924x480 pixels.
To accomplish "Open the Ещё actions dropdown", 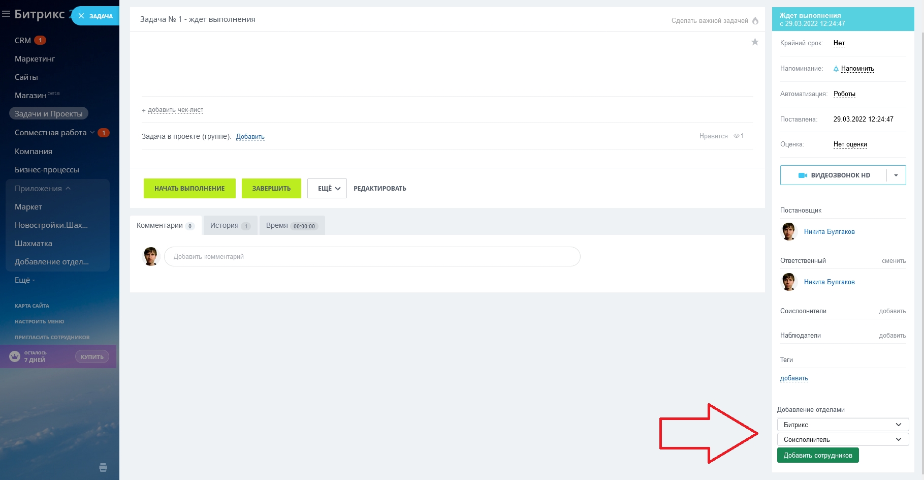I will point(327,188).
